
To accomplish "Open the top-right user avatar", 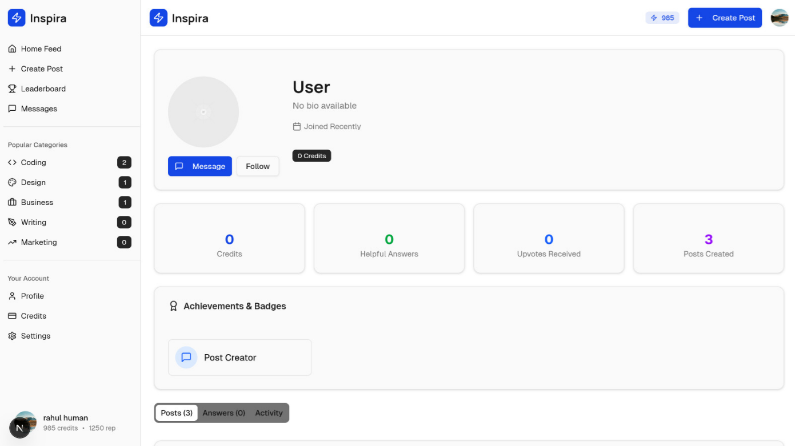I will pos(779,18).
